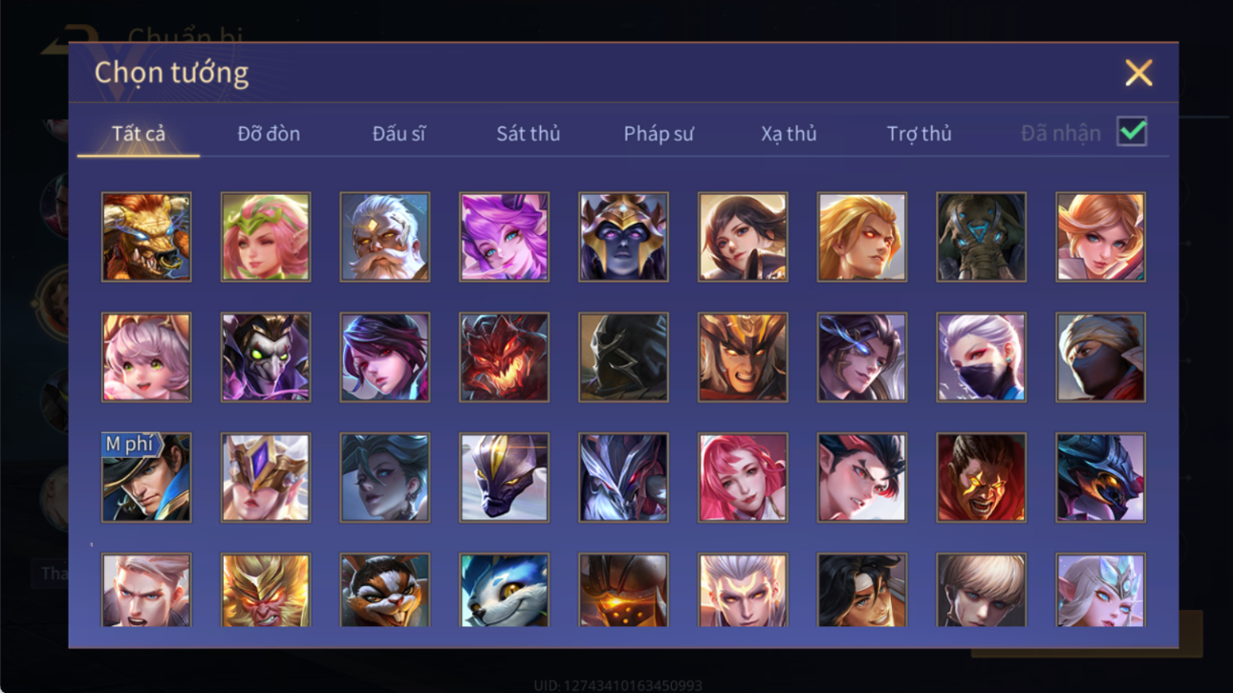Pick the red lava demon hero portrait
This screenshot has height=693, width=1233.
504,357
